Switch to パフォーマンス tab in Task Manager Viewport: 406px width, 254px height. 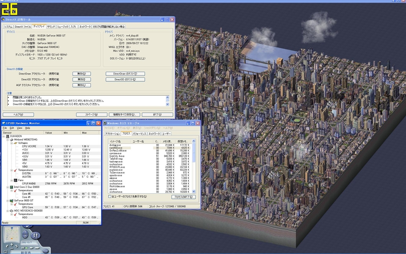139,134
